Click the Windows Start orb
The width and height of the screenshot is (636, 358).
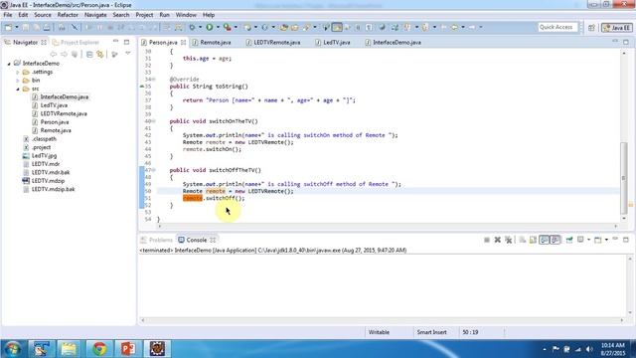coord(13,349)
